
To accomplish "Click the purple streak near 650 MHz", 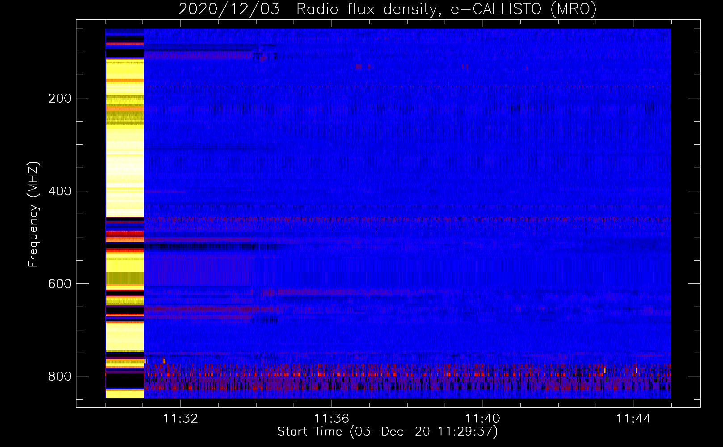I will click(x=201, y=309).
